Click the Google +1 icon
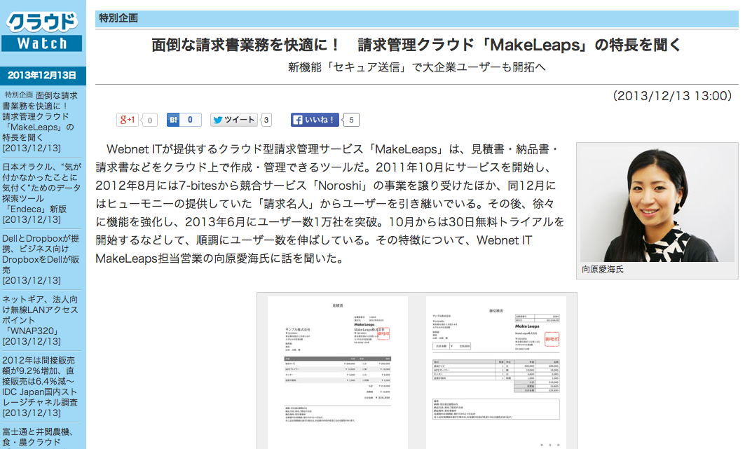Screen dimensions: 745x449 [126, 119]
